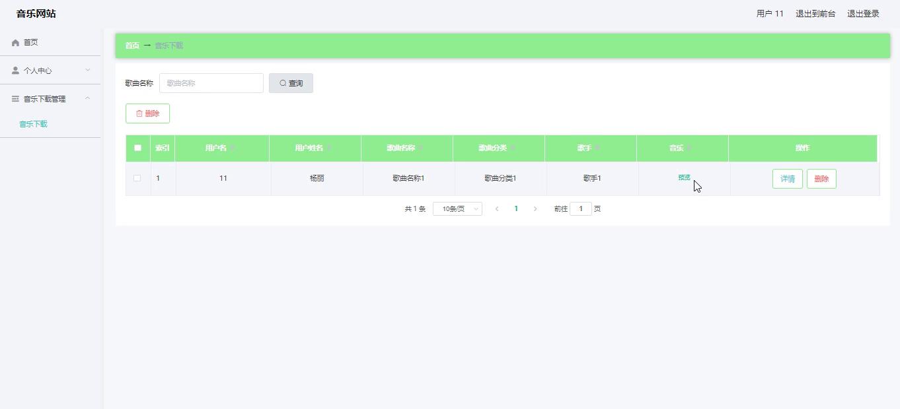Toggle the select-all checkbox in table header

137,148
